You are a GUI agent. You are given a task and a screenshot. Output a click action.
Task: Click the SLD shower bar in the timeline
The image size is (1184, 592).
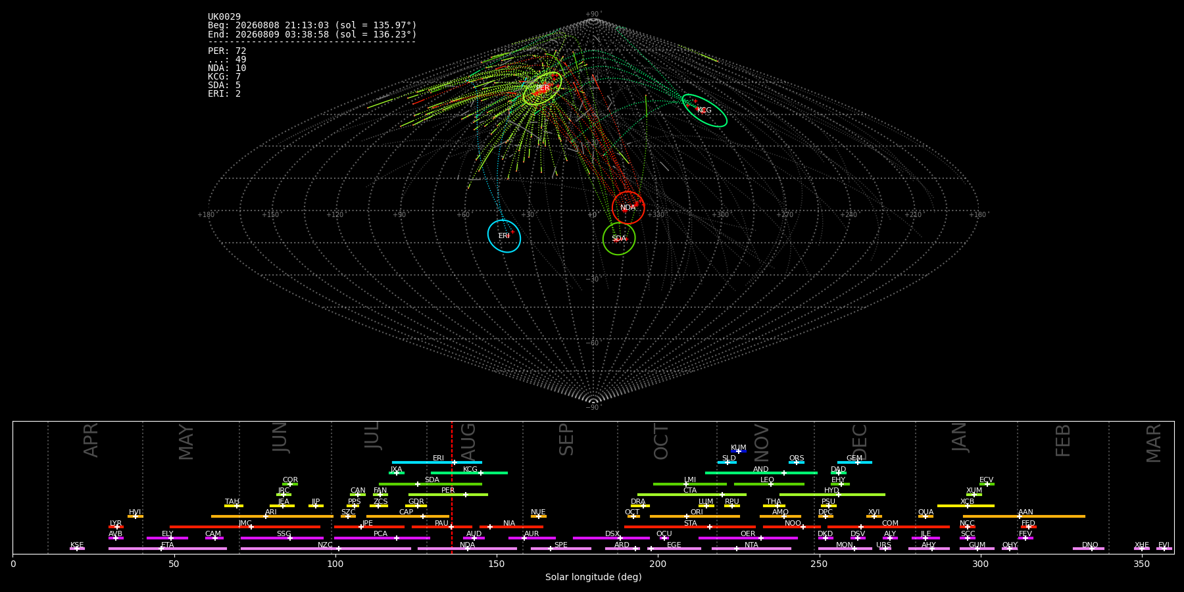tap(727, 462)
